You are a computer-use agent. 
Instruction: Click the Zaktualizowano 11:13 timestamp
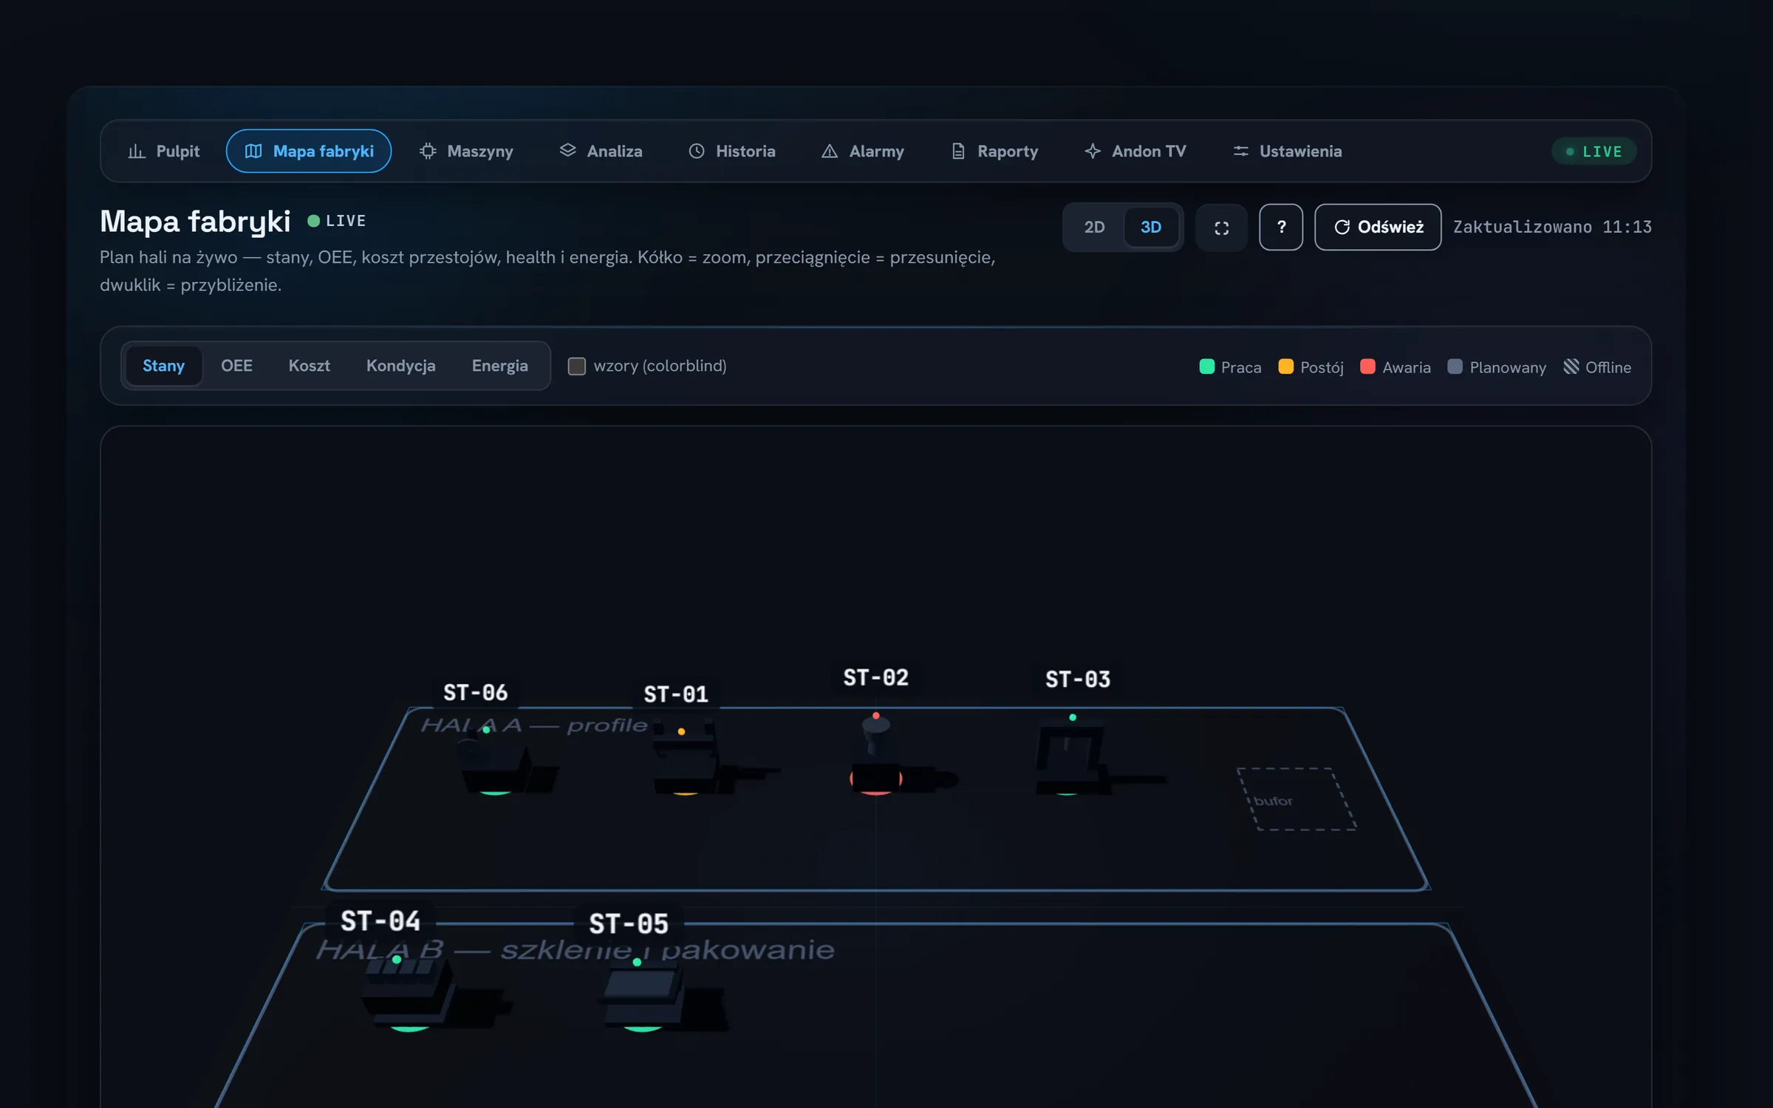[x=1552, y=228]
